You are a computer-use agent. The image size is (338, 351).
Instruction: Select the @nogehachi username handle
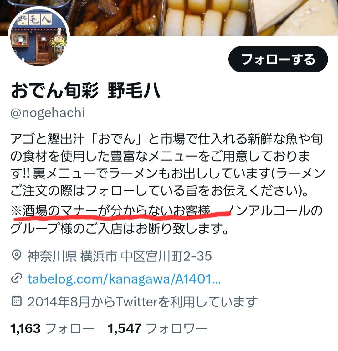48,113
